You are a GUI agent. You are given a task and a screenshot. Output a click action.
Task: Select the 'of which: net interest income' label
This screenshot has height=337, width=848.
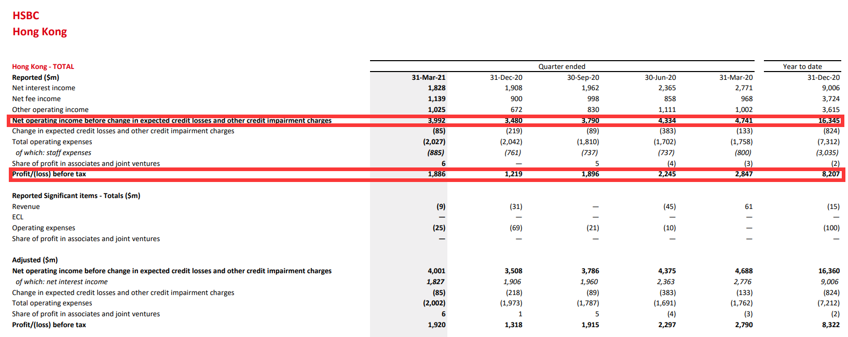tap(62, 282)
